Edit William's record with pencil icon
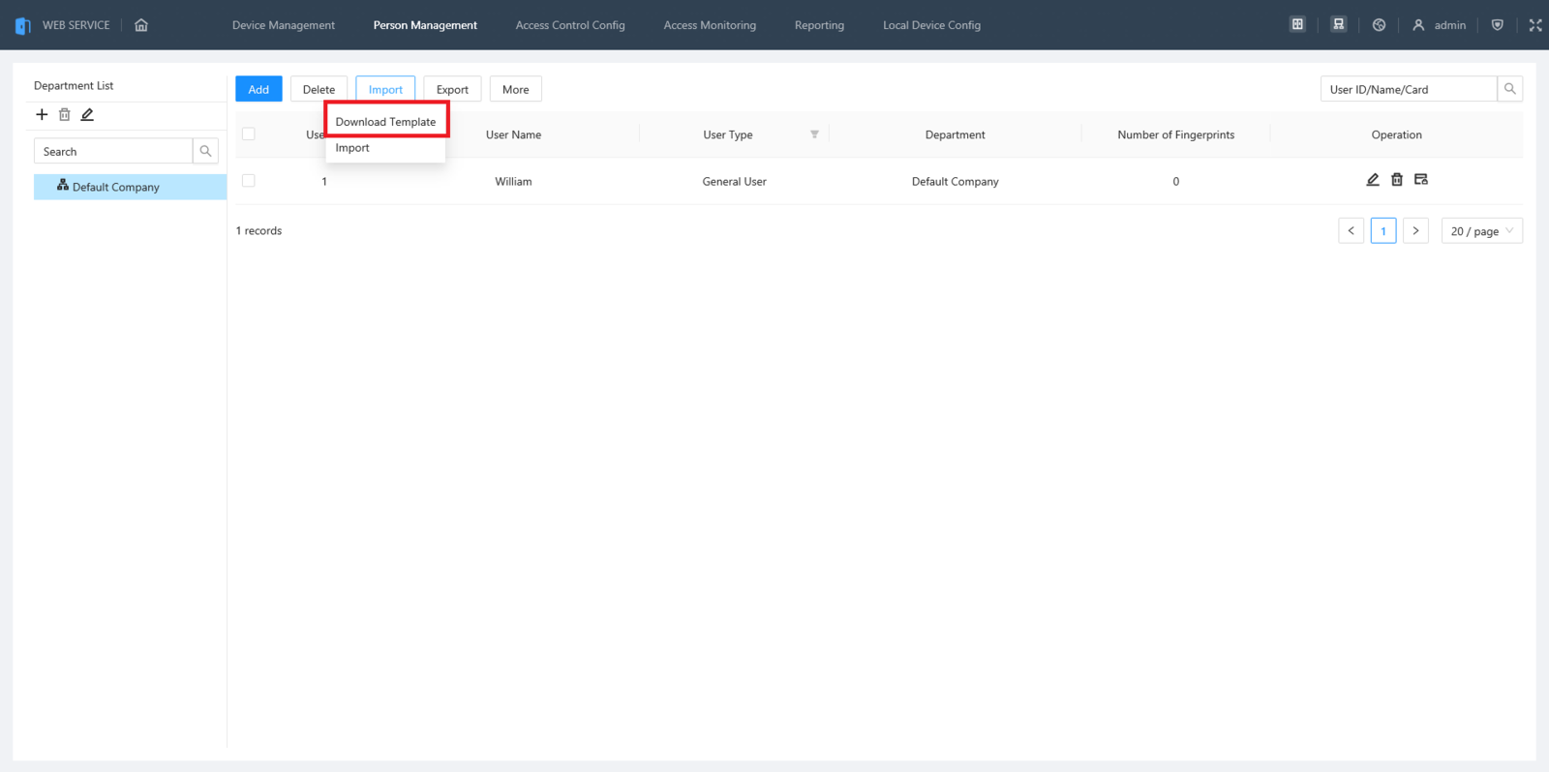 tap(1372, 180)
